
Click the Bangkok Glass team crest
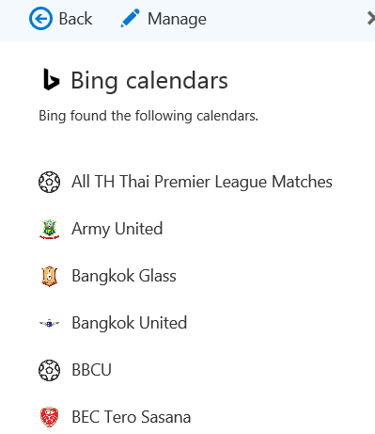pyautogui.click(x=49, y=276)
